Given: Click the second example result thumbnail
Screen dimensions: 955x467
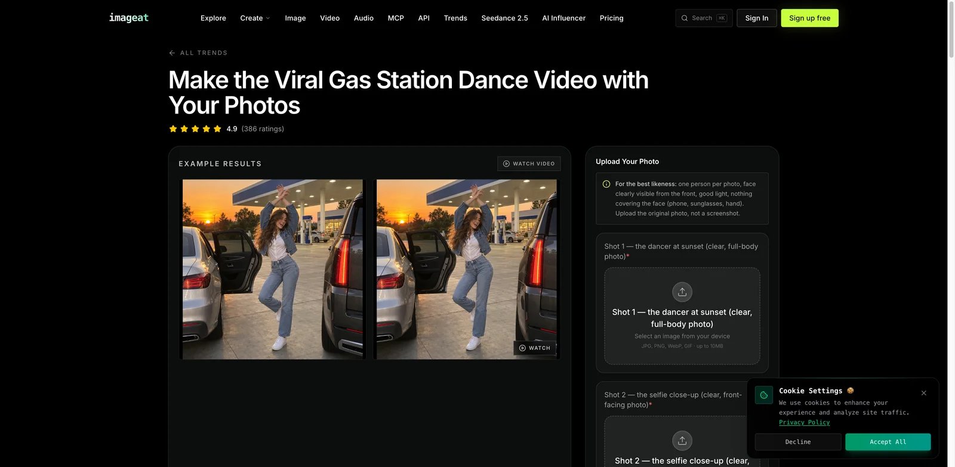Looking at the screenshot, I should [467, 270].
